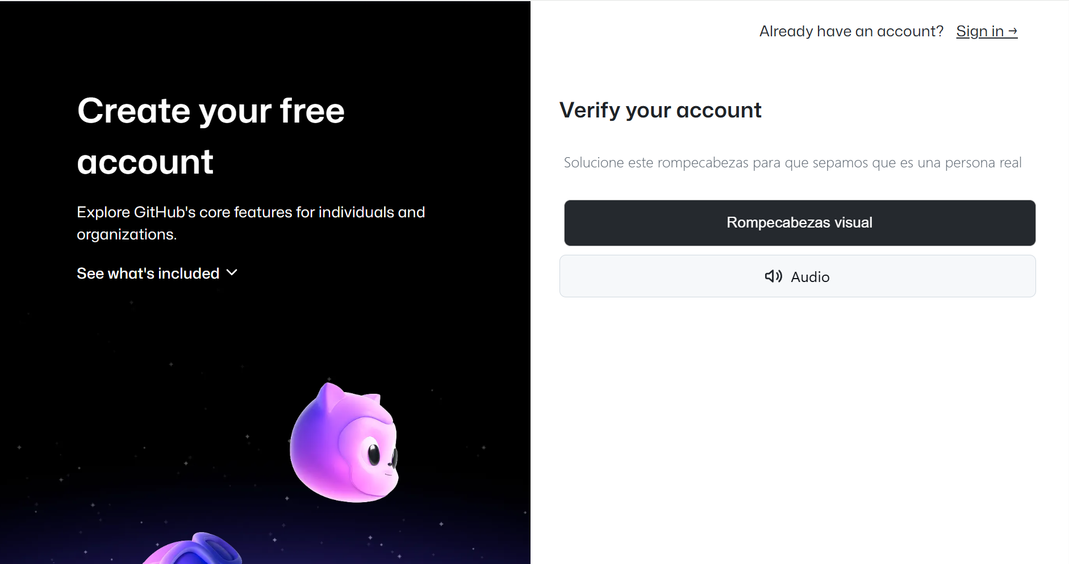Click the speaker icon in Audio button
The image size is (1069, 564).
pos(773,276)
